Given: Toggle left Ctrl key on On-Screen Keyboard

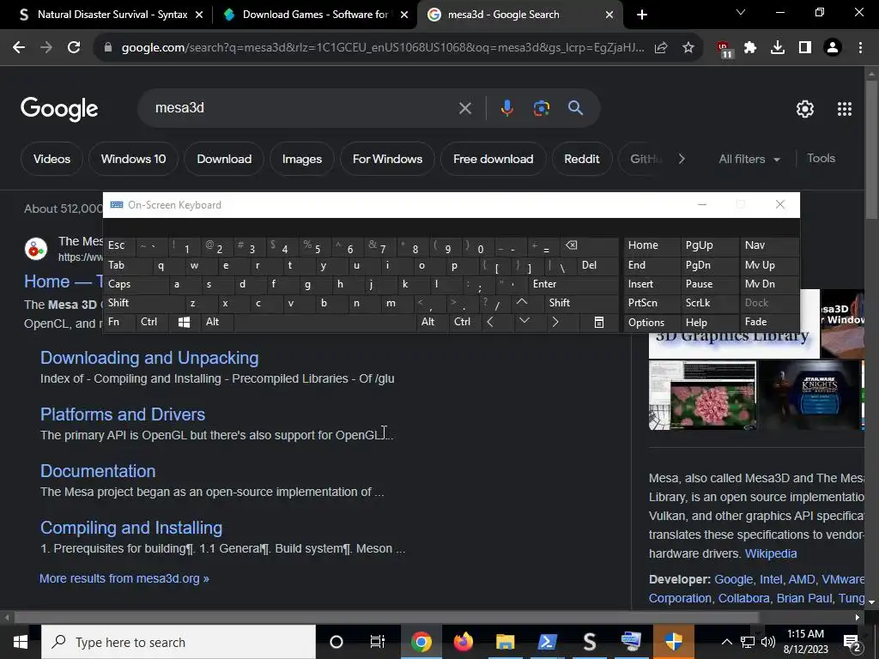Looking at the screenshot, I should pos(152,323).
